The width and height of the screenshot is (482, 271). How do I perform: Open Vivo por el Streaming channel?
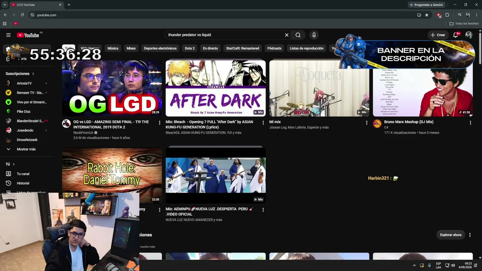(x=26, y=102)
